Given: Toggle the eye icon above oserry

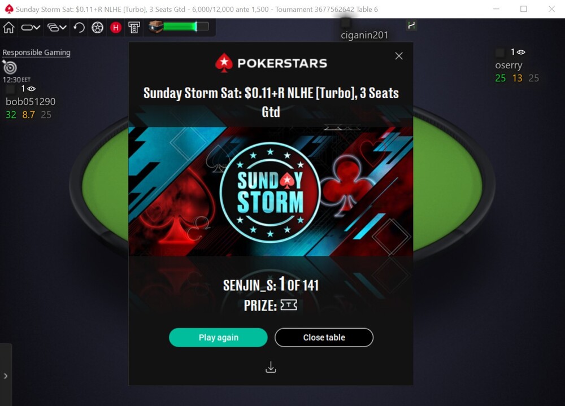Looking at the screenshot, I should click(521, 53).
